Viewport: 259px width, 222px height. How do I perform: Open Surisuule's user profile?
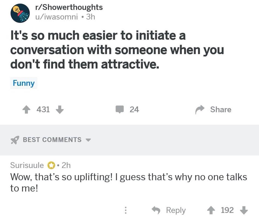[x=27, y=165]
